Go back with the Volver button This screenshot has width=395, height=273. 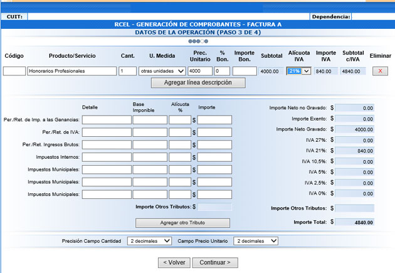coord(172,262)
